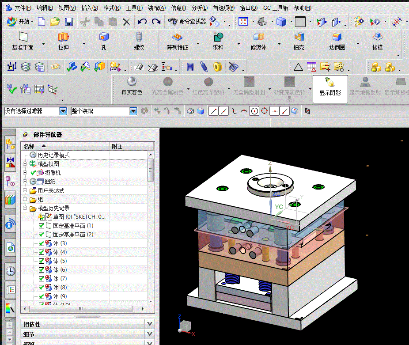Select the 修剪体 trim body tool

tap(258, 41)
